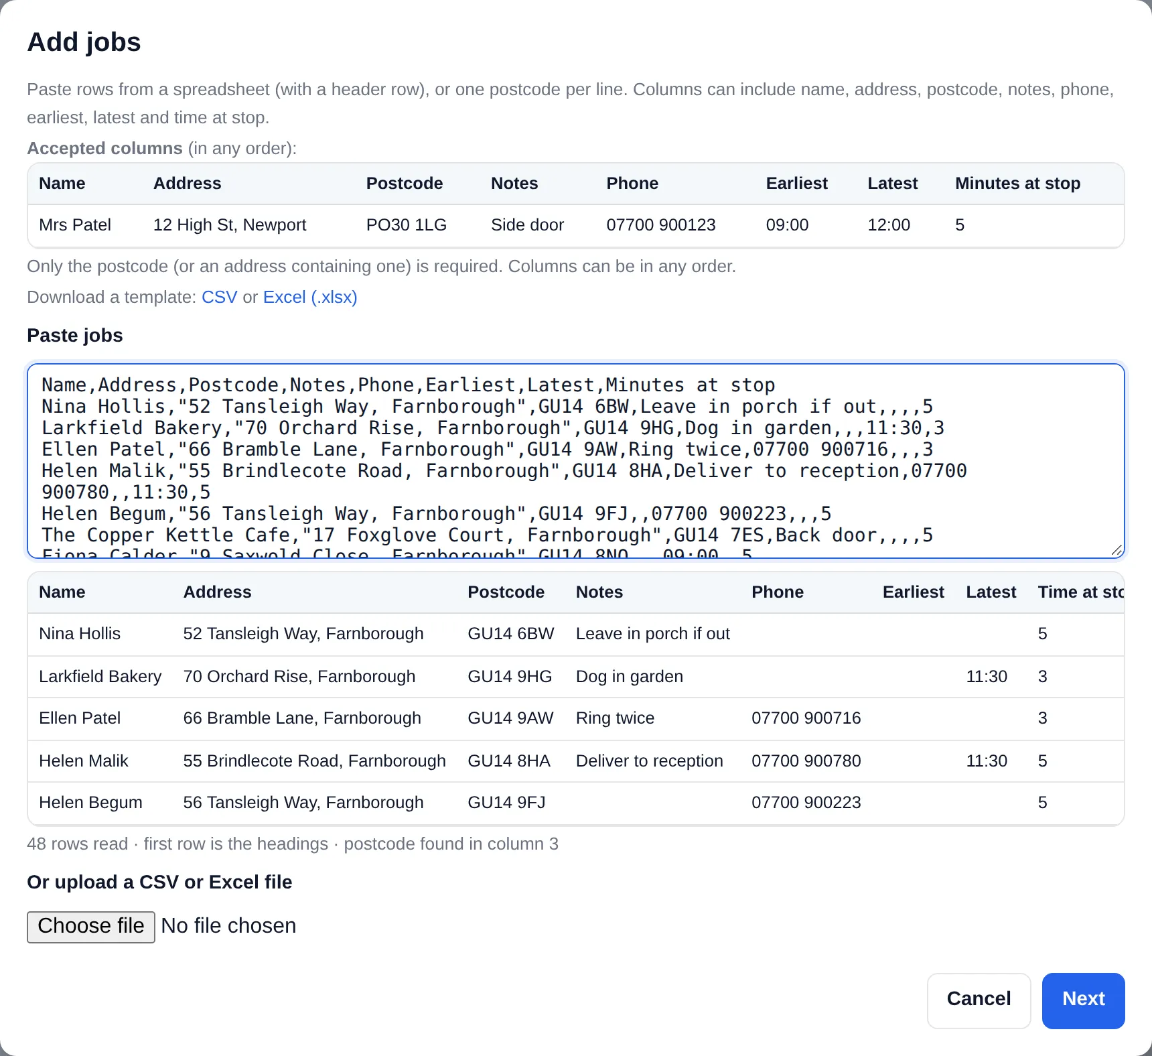Click the note Leave in porch if out
Viewport: 1152px width, 1056px height.
tap(653, 634)
